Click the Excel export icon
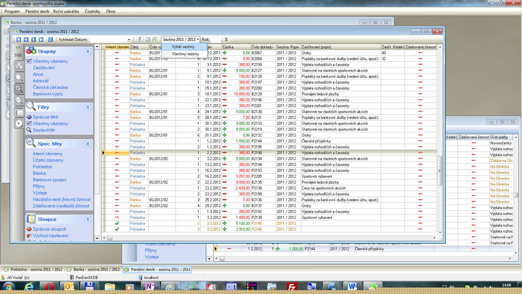 tap(155, 40)
